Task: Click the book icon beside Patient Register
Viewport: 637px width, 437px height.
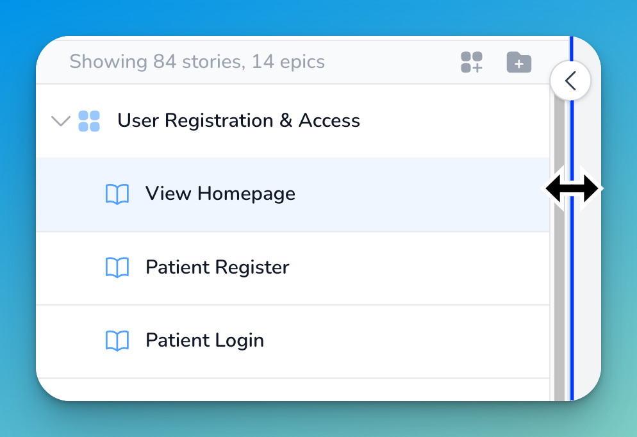Action: click(118, 267)
